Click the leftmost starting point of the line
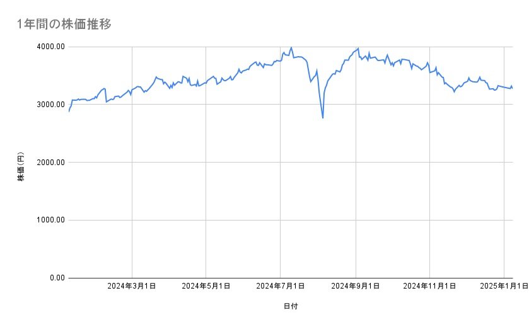Screen dimensions: 529x327 coord(69,111)
